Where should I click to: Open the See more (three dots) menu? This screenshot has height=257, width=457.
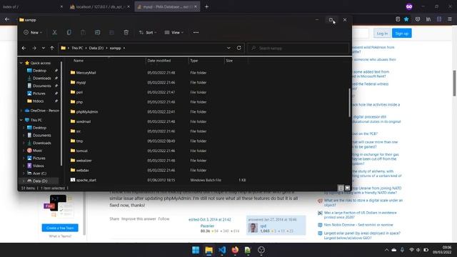pos(196,32)
